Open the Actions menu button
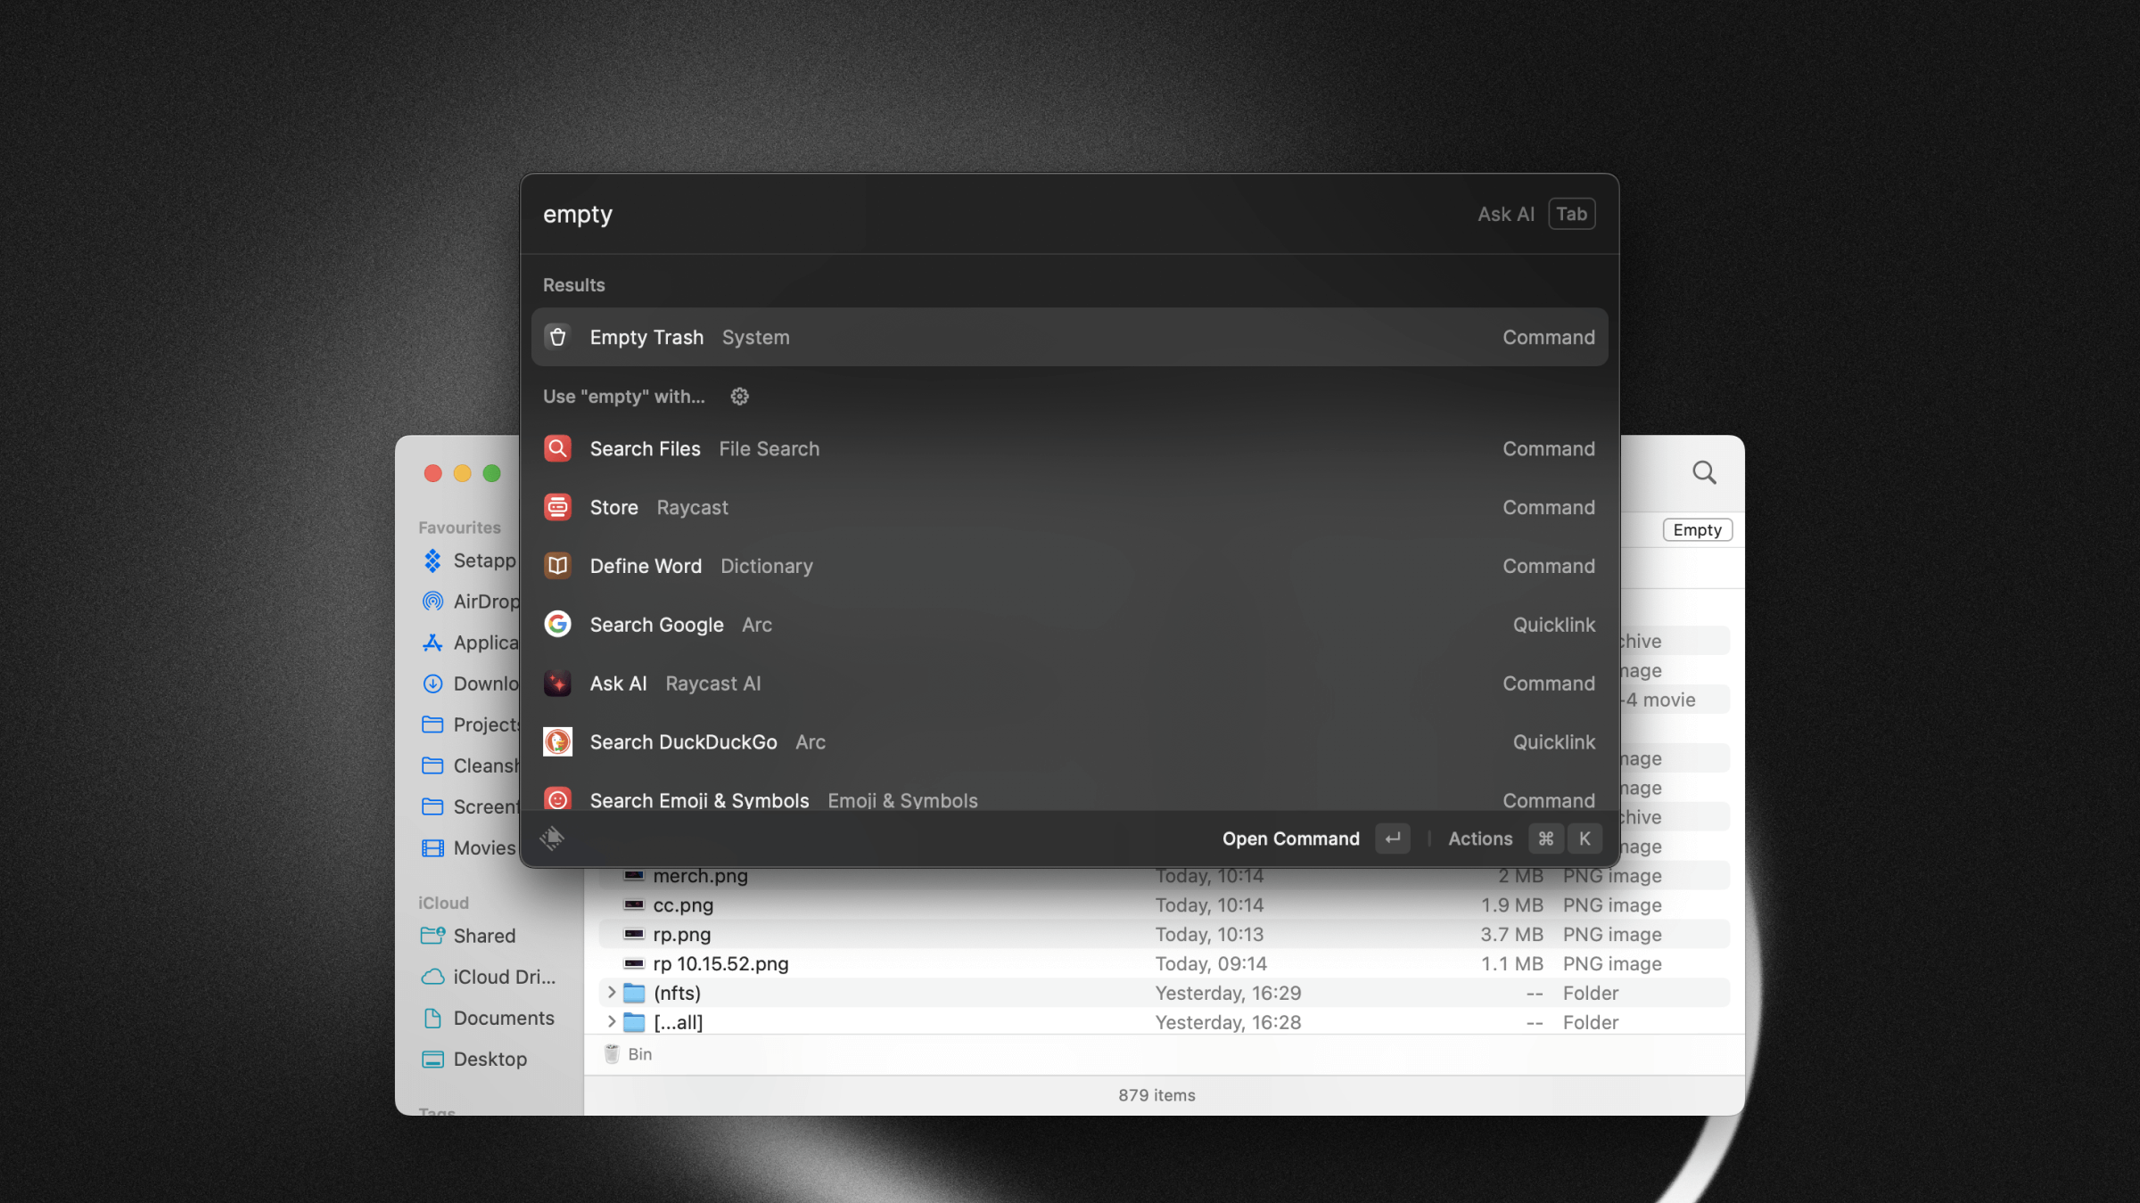 (x=1523, y=839)
